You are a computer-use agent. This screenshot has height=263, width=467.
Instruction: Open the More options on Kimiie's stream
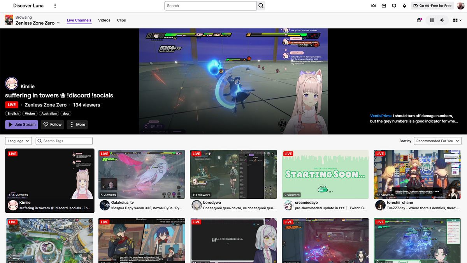point(77,124)
